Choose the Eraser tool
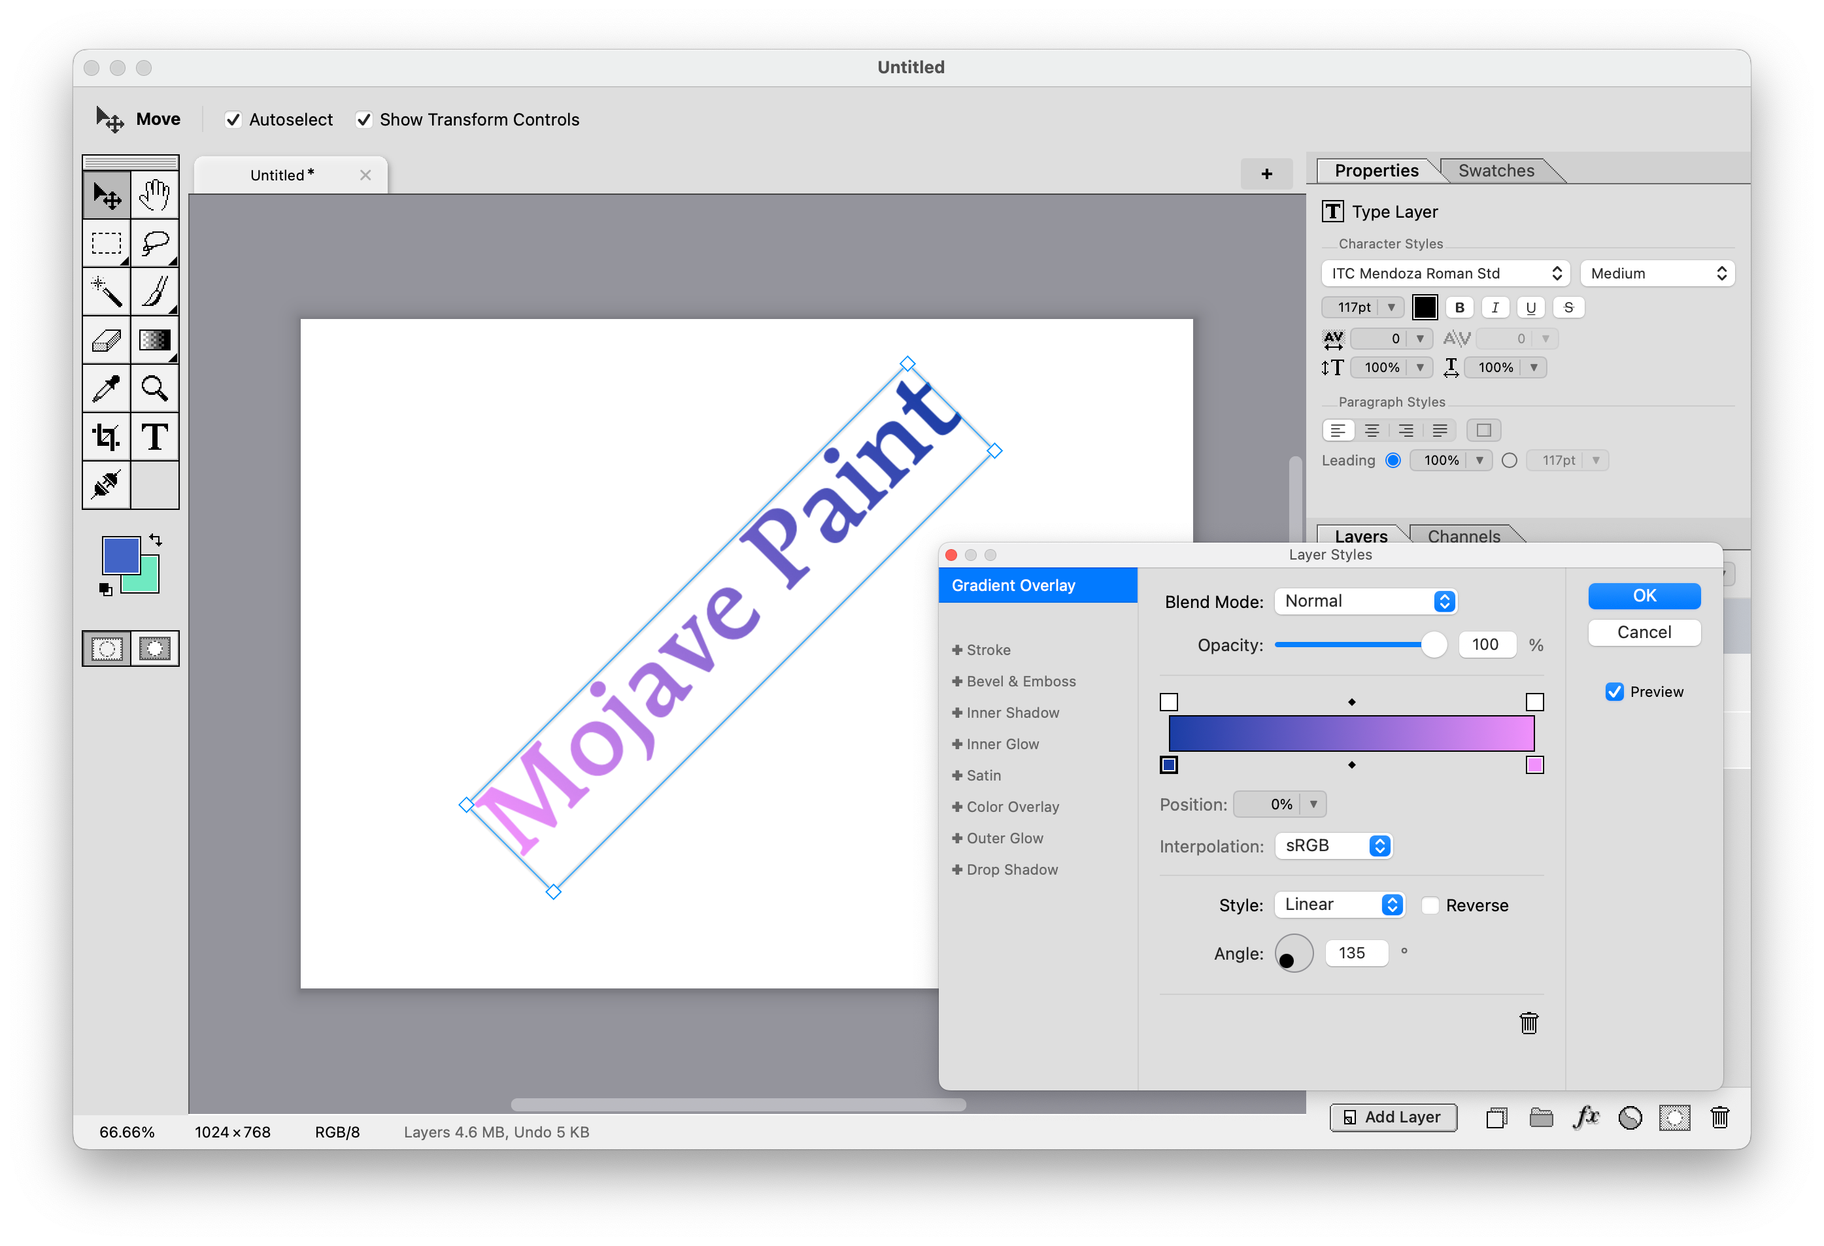This screenshot has width=1824, height=1246. click(107, 341)
